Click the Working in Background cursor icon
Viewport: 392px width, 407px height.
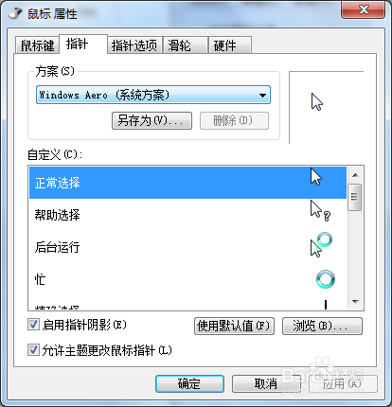pyautogui.click(x=321, y=244)
